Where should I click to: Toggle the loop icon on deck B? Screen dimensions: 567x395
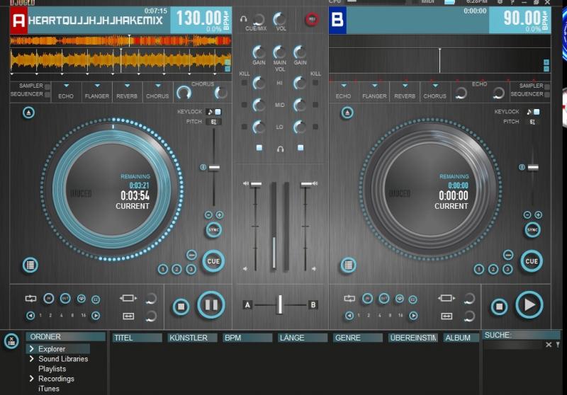tap(349, 298)
